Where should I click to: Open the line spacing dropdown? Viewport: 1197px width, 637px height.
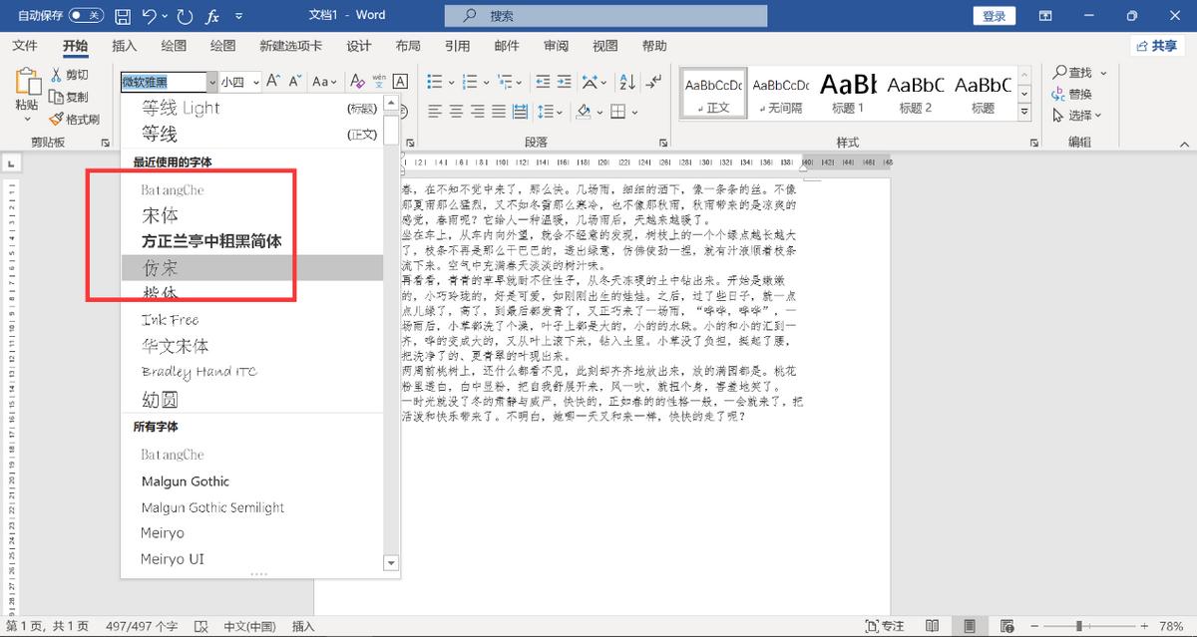pos(550,112)
